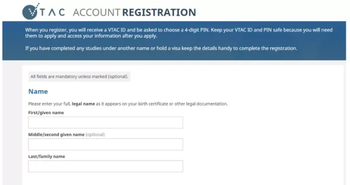Click the 'T A C' logo lettering
This screenshot has height=185, width=350.
pyautogui.click(x=53, y=12)
